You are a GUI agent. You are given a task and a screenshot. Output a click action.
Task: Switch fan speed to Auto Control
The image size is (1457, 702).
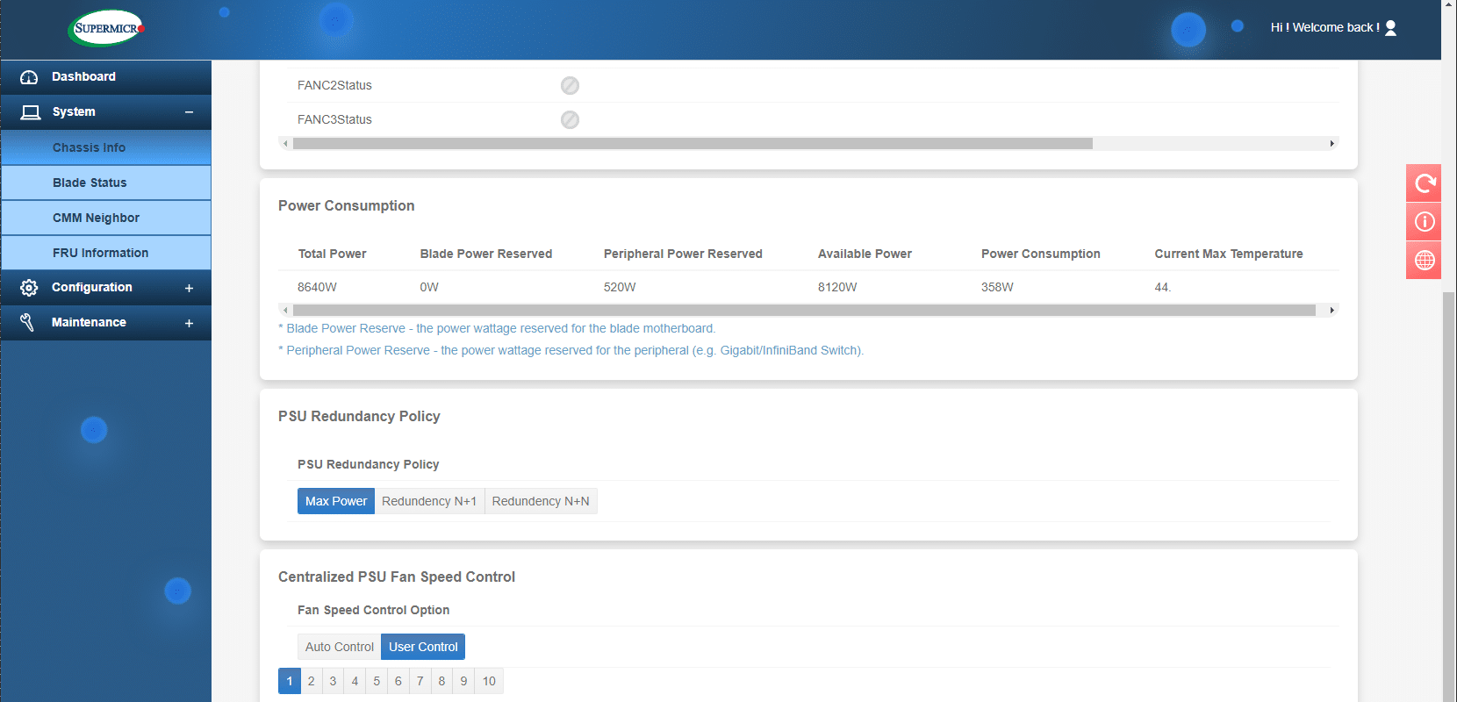click(340, 647)
